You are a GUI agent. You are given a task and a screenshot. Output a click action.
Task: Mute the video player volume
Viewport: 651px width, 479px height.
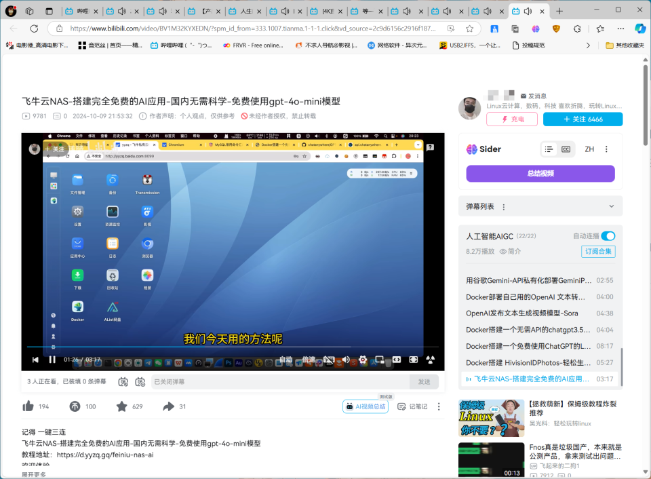[346, 360]
